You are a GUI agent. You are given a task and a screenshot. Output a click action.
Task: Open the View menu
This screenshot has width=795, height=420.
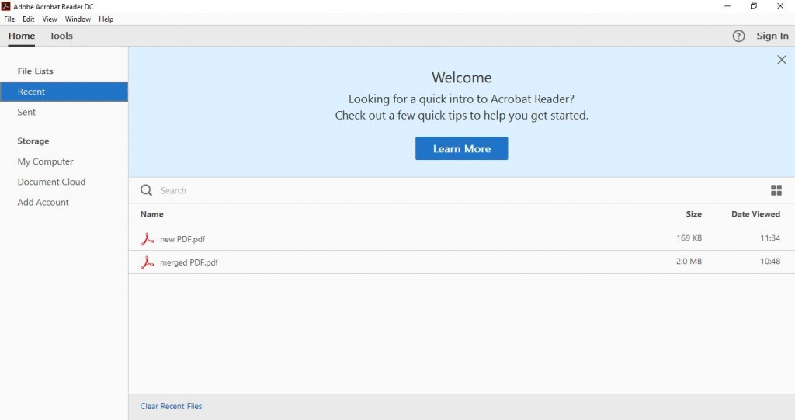coord(50,19)
